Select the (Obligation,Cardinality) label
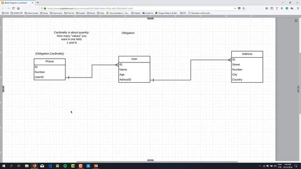 point(50,54)
